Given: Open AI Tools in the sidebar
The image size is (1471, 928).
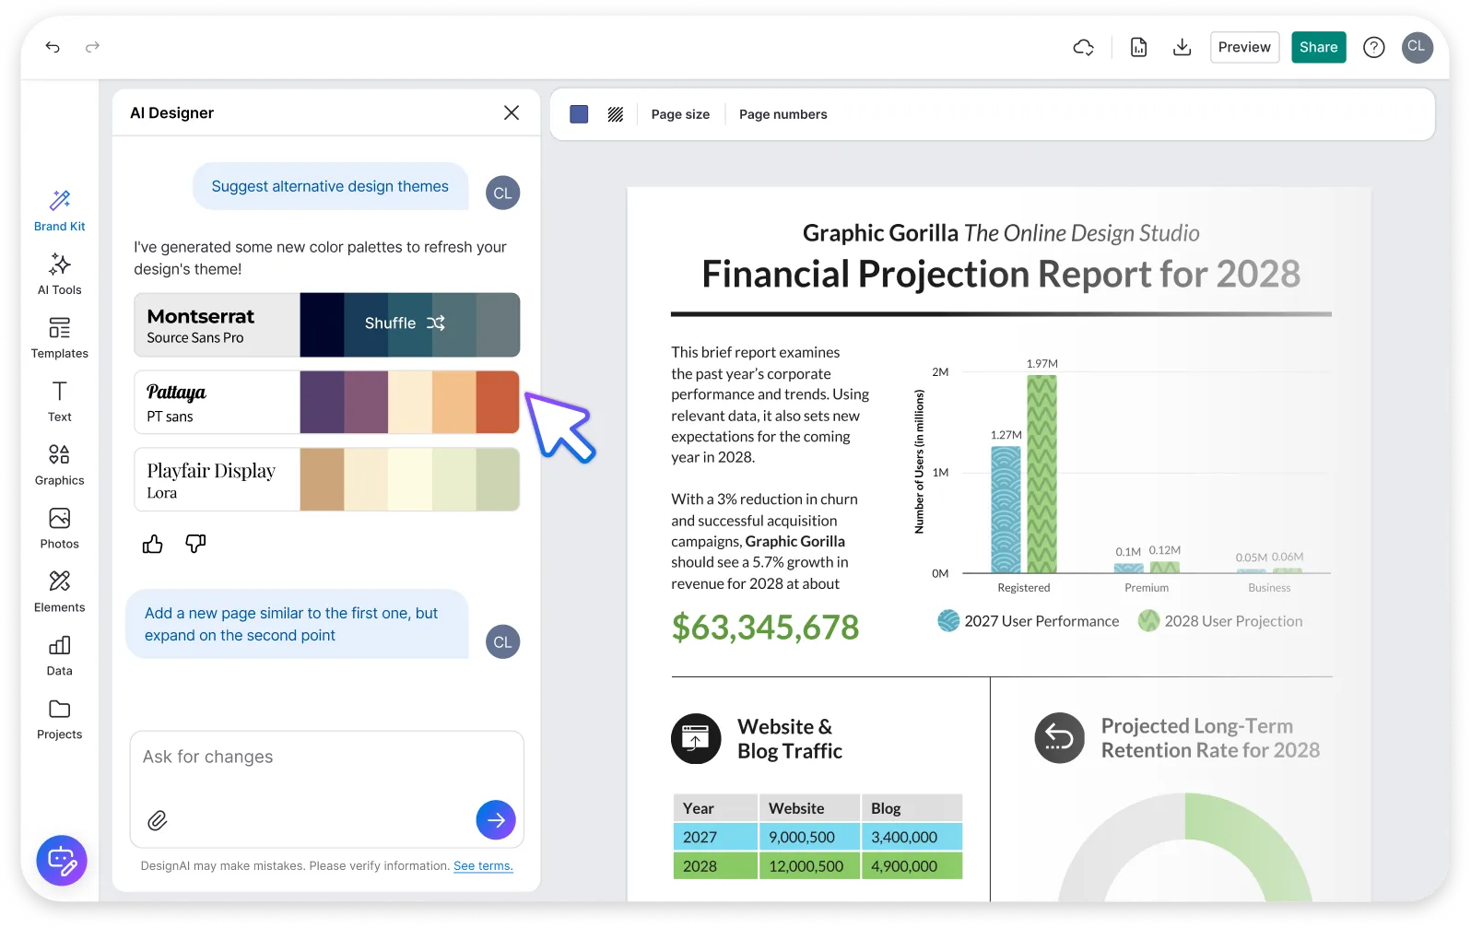Looking at the screenshot, I should [60, 275].
